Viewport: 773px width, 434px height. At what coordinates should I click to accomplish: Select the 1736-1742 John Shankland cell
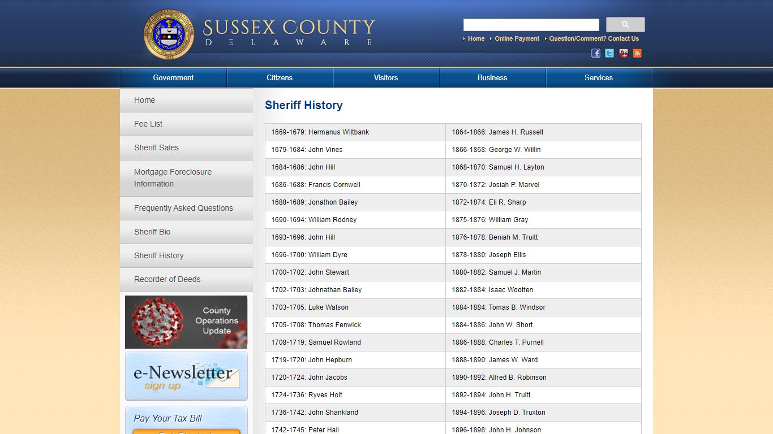(355, 413)
